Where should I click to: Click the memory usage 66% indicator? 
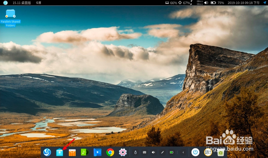click(x=171, y=3)
